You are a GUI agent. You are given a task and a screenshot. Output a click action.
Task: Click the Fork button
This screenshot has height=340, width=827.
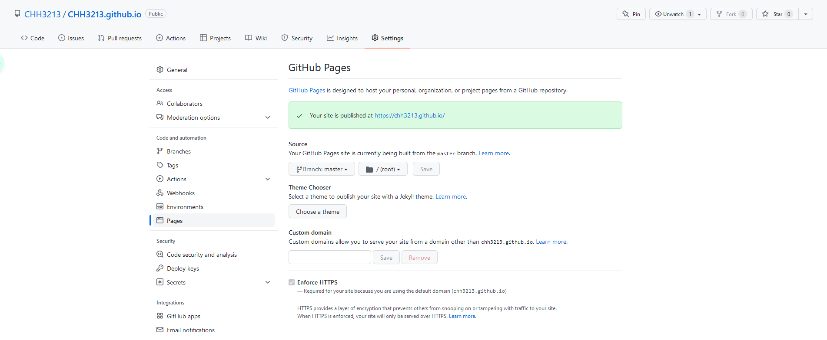tap(731, 14)
